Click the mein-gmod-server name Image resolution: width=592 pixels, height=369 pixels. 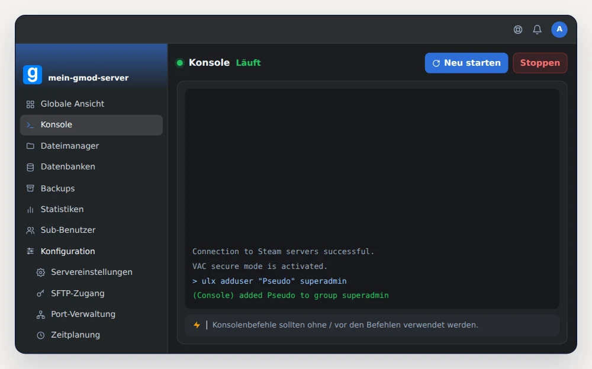click(88, 78)
